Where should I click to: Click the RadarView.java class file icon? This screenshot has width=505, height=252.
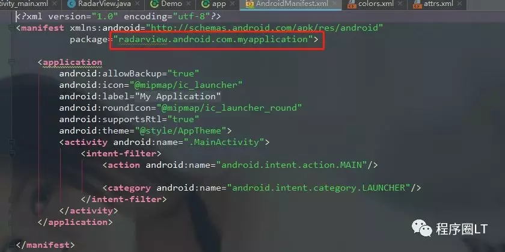click(x=72, y=4)
